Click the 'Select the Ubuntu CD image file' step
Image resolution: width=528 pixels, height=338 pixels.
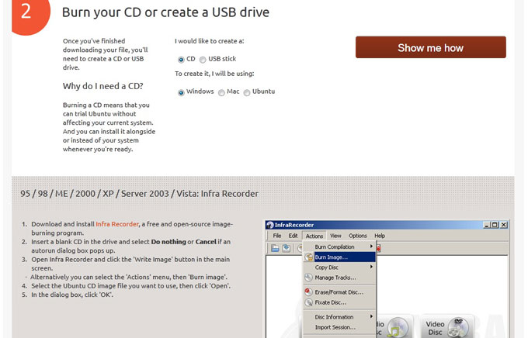(131, 286)
